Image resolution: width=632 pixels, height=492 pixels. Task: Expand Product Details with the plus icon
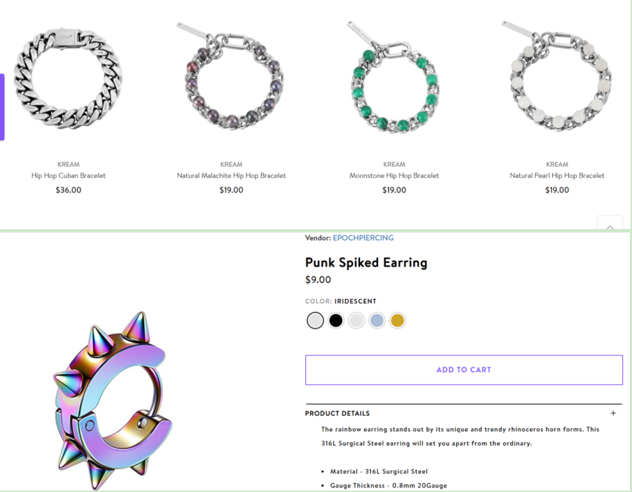pos(613,413)
